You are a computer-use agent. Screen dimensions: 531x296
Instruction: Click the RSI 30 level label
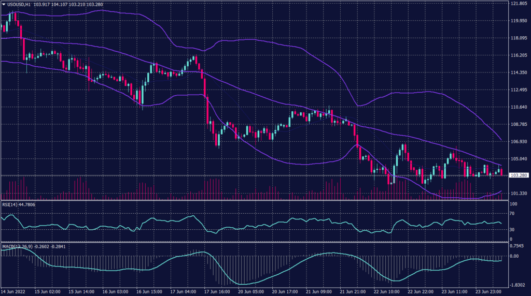pos(513,229)
